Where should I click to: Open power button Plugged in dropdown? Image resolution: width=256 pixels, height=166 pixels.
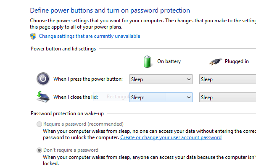click(227, 79)
